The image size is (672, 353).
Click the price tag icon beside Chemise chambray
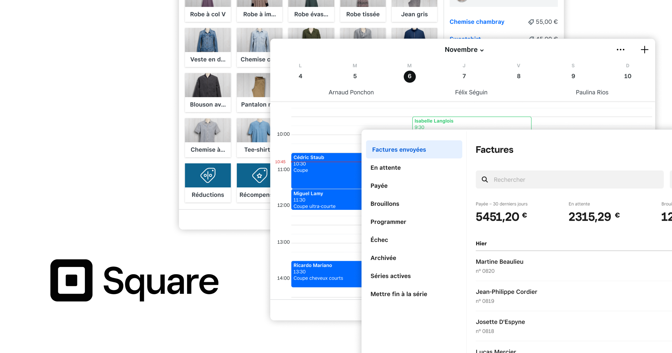[x=531, y=22]
